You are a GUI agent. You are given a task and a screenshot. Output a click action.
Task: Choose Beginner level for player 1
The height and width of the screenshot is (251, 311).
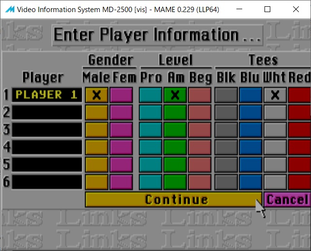[200, 95]
